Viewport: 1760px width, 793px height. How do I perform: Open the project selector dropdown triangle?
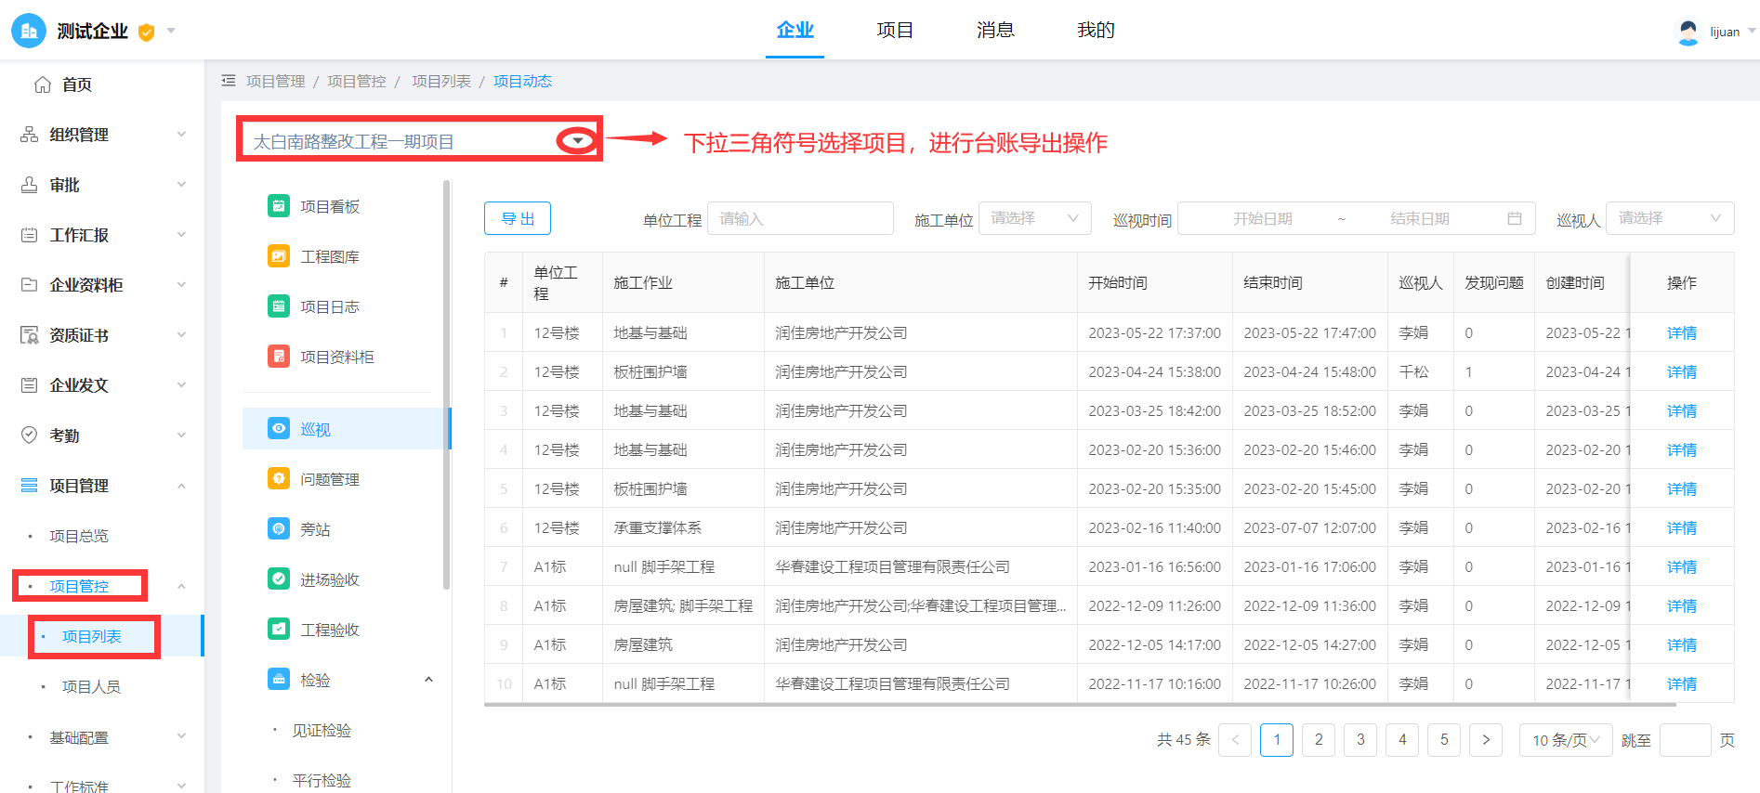578,141
